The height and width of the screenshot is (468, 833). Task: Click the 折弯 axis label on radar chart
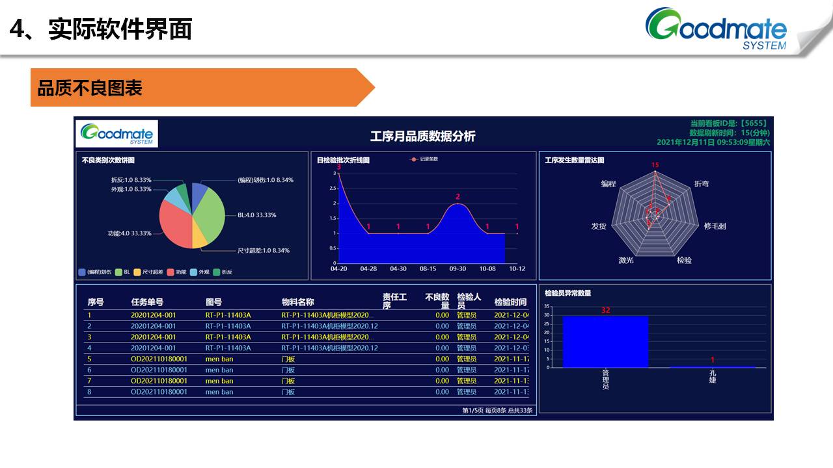point(702,184)
